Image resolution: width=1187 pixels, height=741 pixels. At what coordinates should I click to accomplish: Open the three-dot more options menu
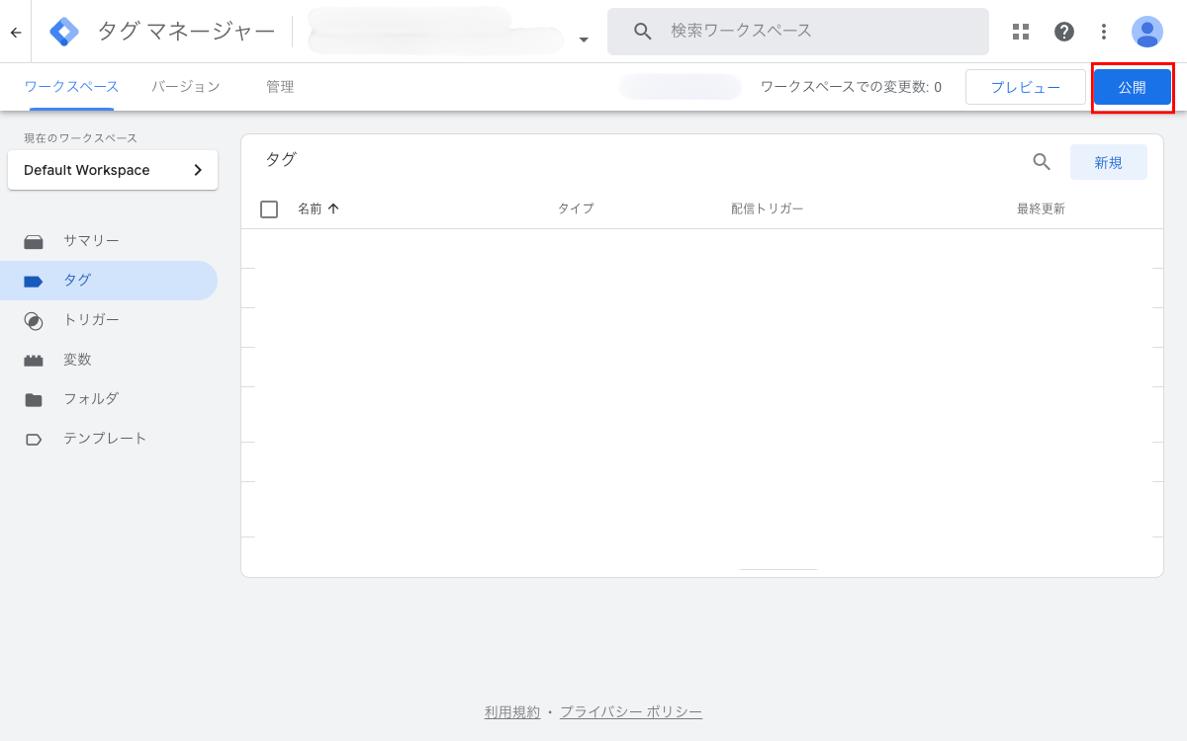(x=1104, y=32)
